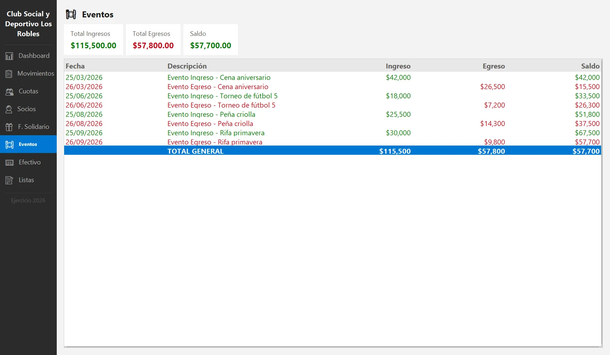
Task: Click the $42,000 ingreso value
Action: (x=398, y=77)
